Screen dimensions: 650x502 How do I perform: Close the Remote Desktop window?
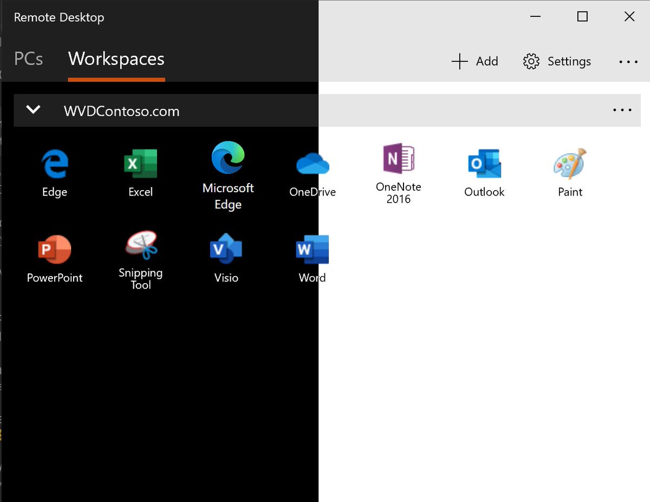(629, 17)
